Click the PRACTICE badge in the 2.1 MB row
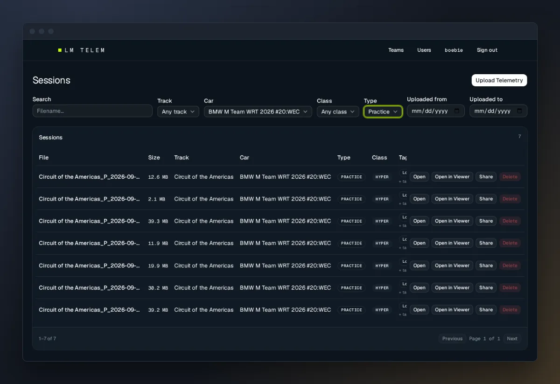This screenshot has height=384, width=560. [x=351, y=199]
